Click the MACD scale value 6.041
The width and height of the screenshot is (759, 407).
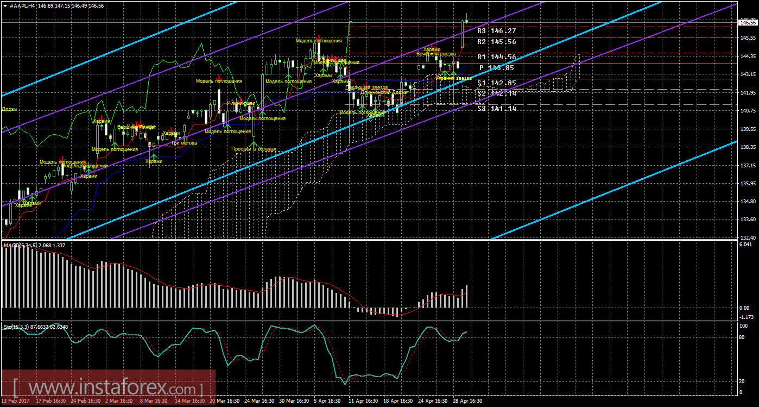coord(747,245)
